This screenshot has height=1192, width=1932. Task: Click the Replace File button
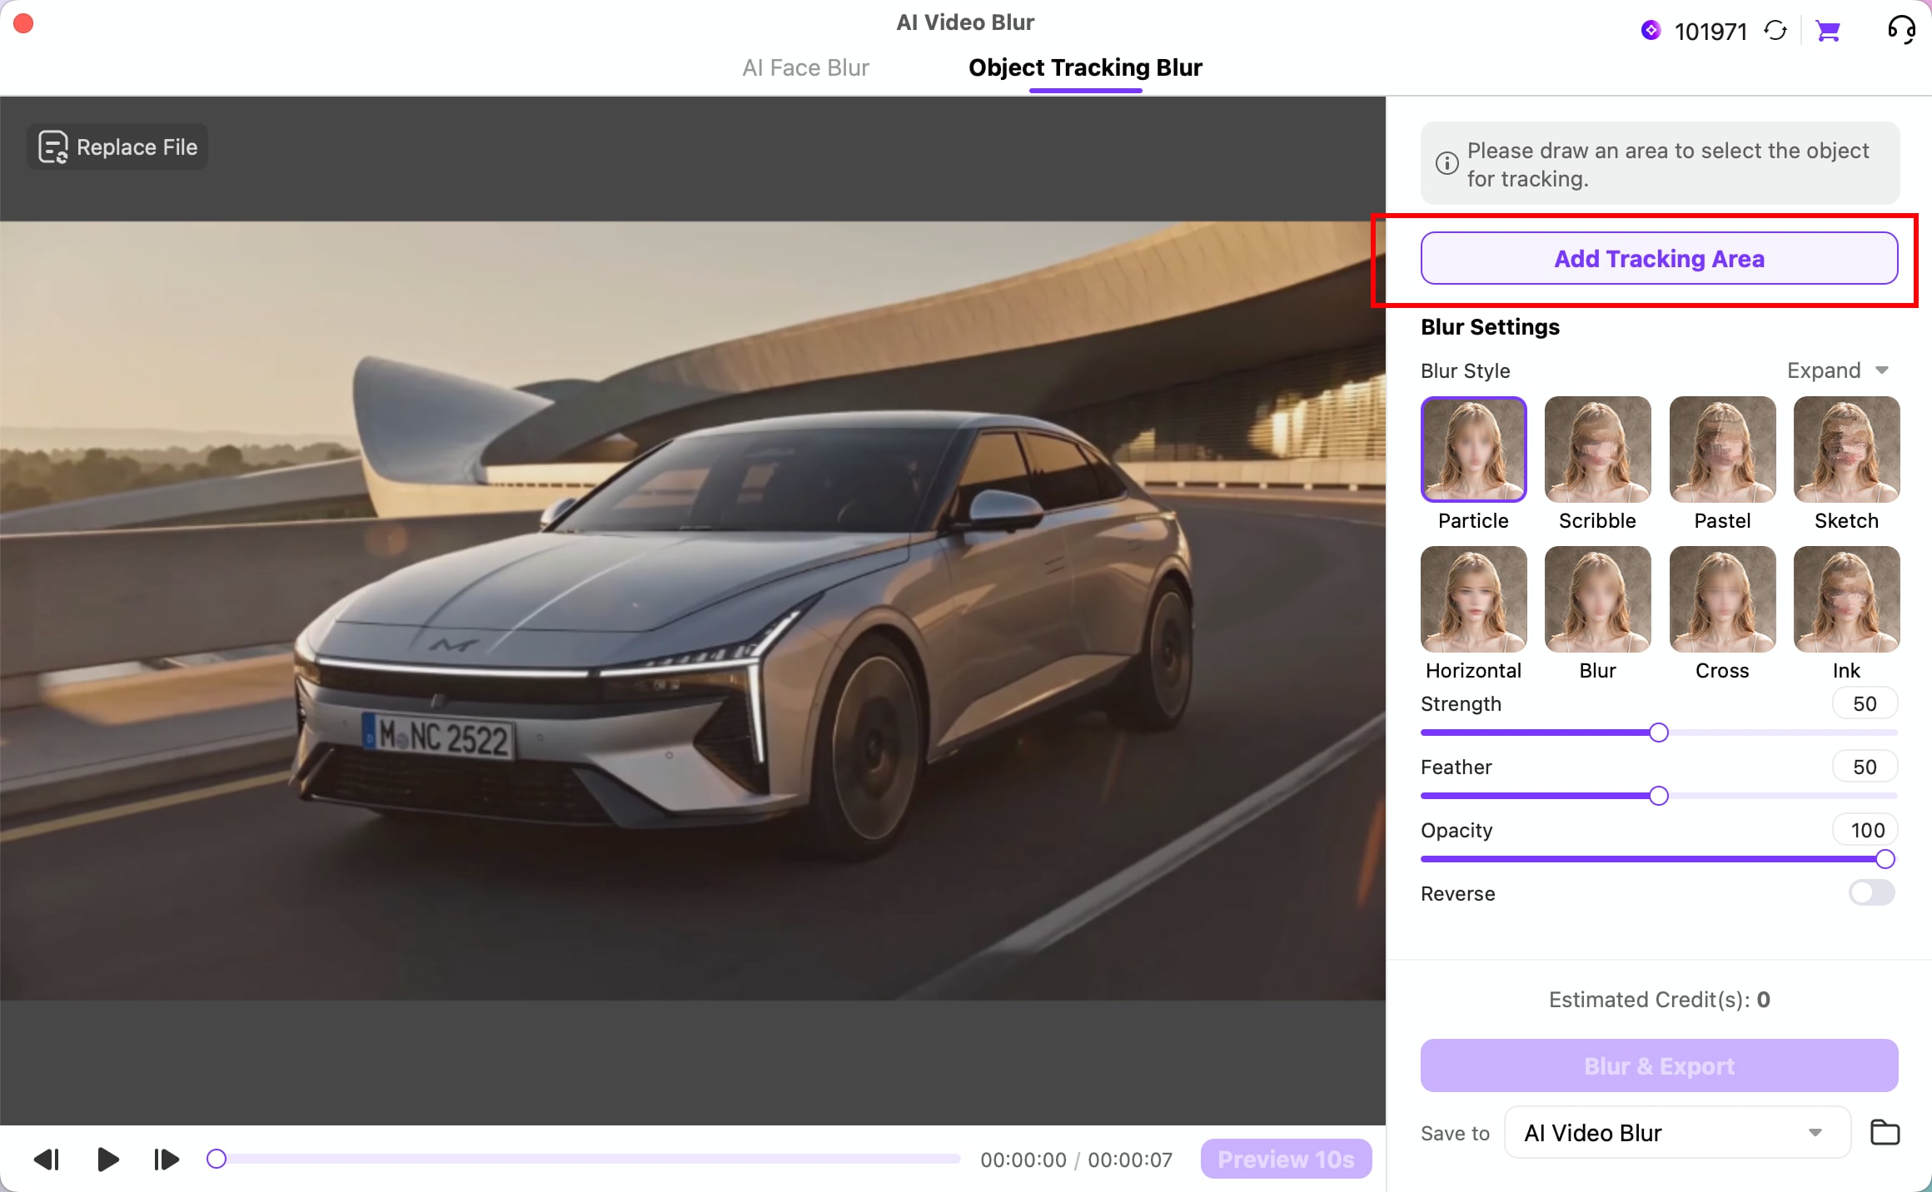117,147
